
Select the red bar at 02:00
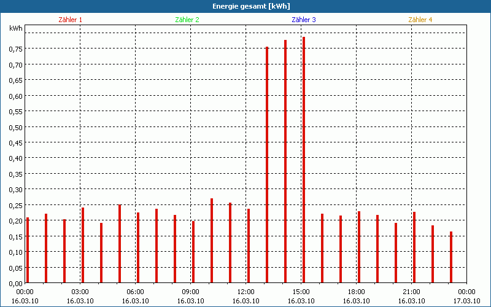(x=64, y=251)
